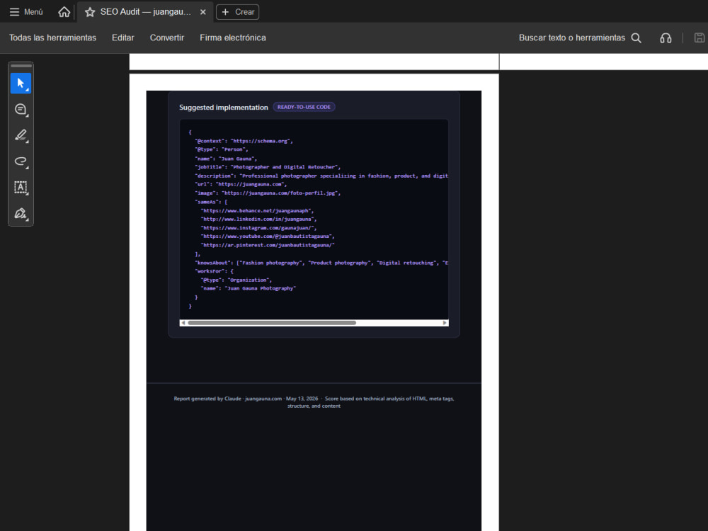The image size is (708, 531).
Task: Click Buscar texto o herramientas field
Action: coord(571,38)
